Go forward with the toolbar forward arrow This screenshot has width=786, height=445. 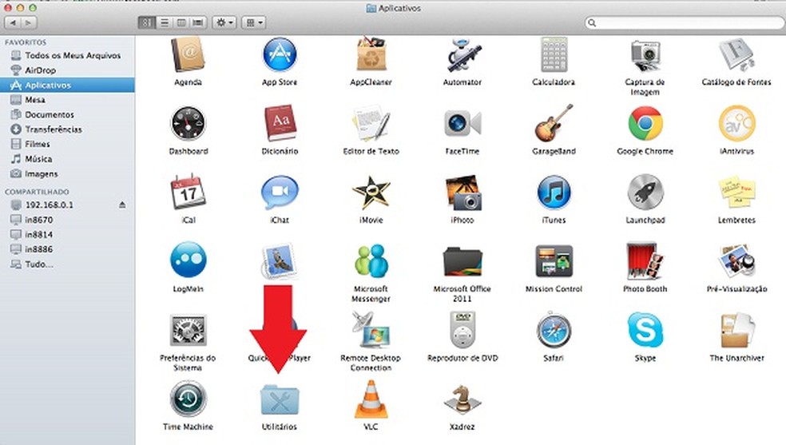[x=29, y=22]
